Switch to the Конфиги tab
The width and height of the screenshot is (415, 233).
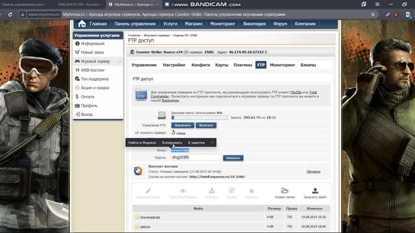(200, 65)
